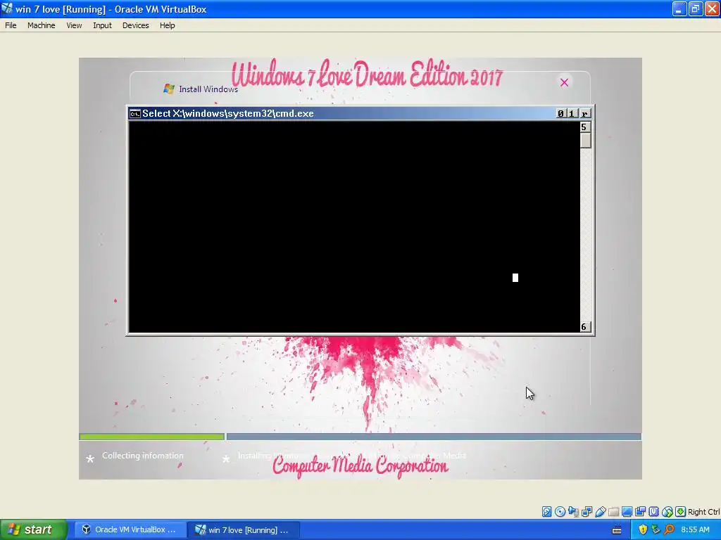Click inside the black cmd console area
The image size is (721, 540).
click(x=354, y=227)
